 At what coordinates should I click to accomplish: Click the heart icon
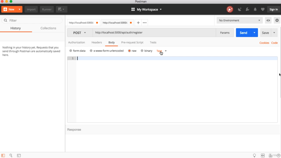(x=263, y=9)
